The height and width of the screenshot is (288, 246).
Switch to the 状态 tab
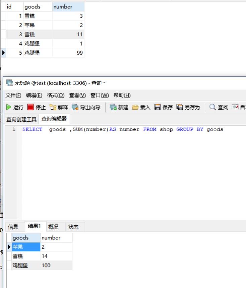pyautogui.click(x=73, y=227)
